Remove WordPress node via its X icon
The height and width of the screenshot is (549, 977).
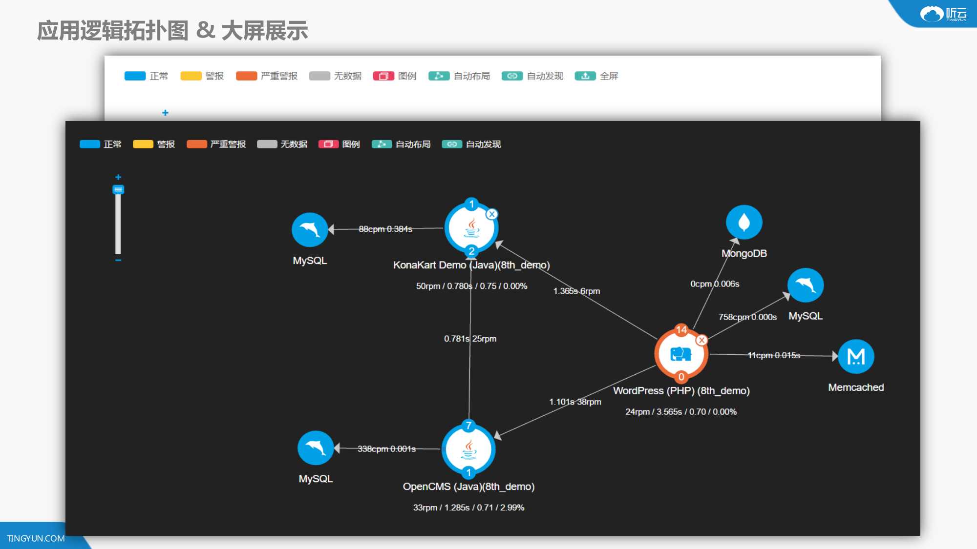point(702,340)
